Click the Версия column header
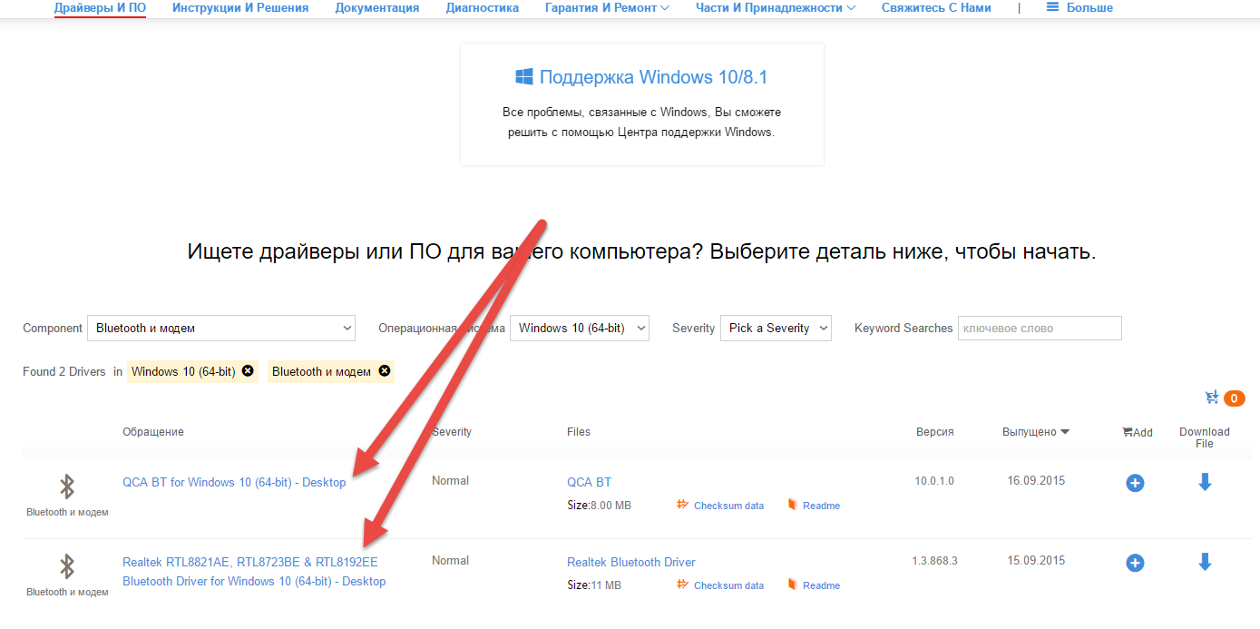The height and width of the screenshot is (629, 1260). coord(934,432)
